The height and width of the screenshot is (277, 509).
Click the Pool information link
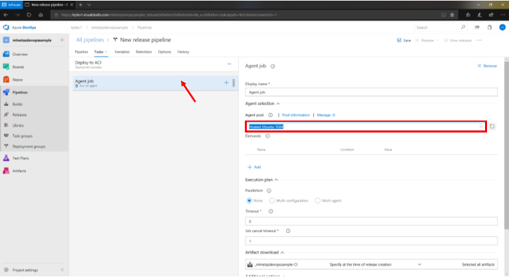coord(295,115)
